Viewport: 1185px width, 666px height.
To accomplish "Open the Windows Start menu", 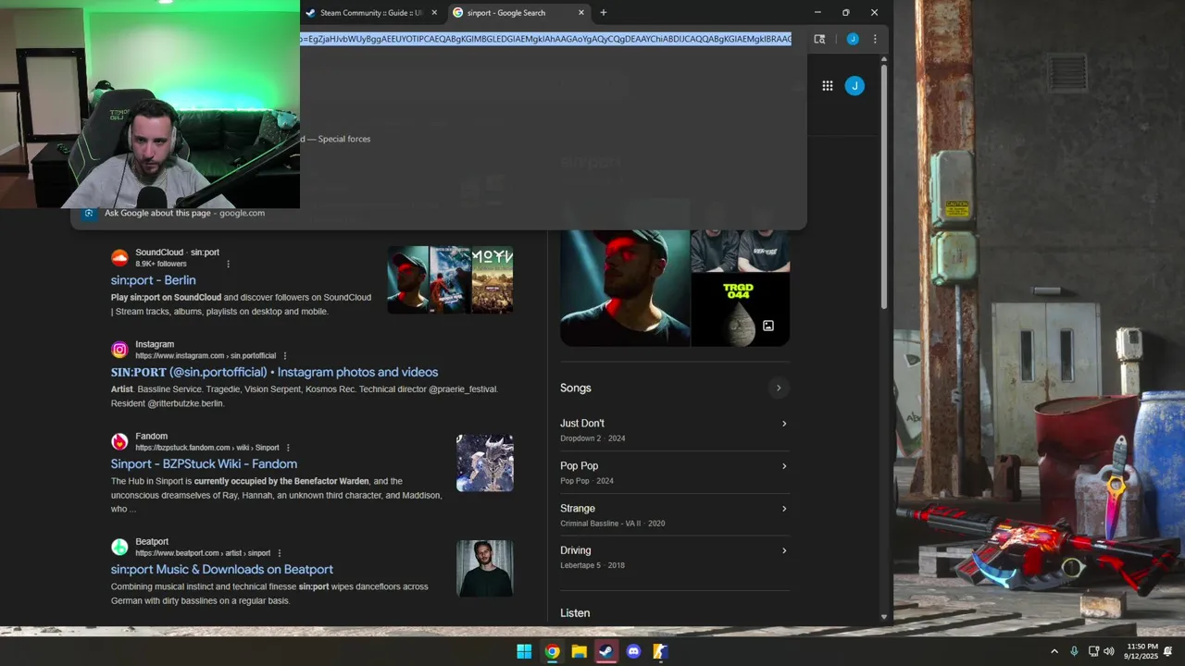I will [524, 651].
